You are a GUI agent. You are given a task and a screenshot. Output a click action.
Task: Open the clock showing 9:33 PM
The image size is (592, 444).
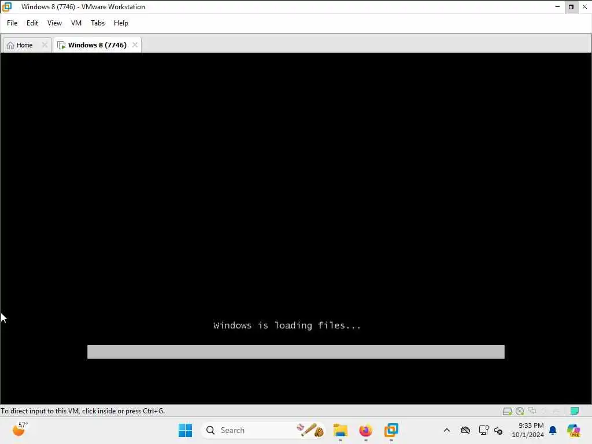point(527,430)
